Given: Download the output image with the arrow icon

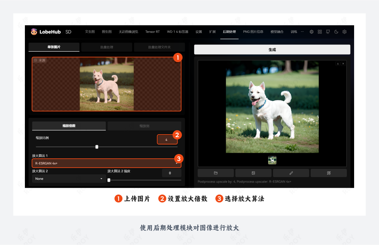Looking at the screenshot, I should (338, 63).
